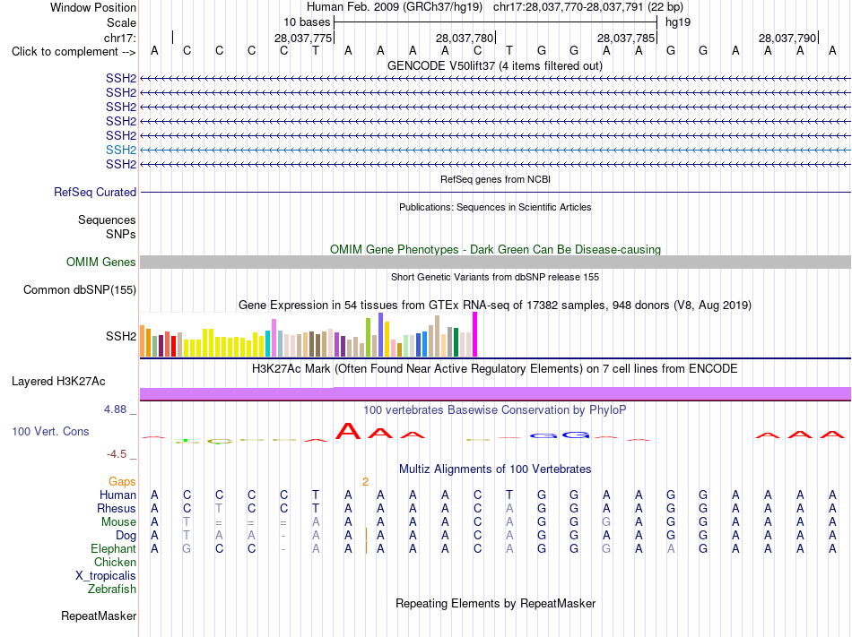852x637 pixels.
Task: Select the gray OMIM Genes bar
Action: (495, 263)
